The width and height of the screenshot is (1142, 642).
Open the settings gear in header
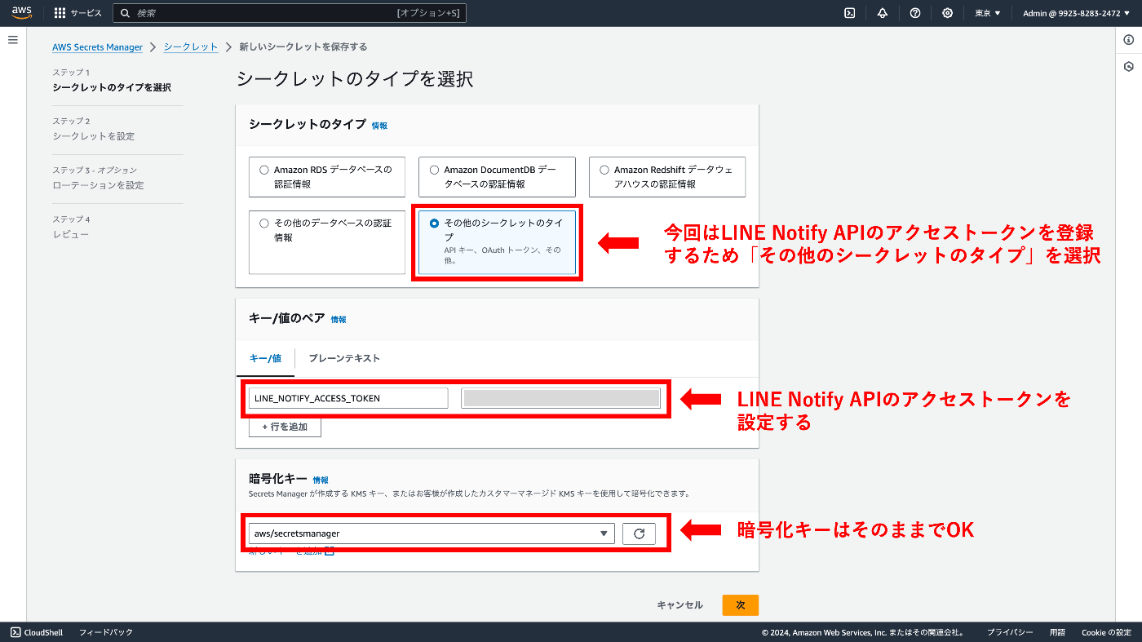pyautogui.click(x=947, y=13)
